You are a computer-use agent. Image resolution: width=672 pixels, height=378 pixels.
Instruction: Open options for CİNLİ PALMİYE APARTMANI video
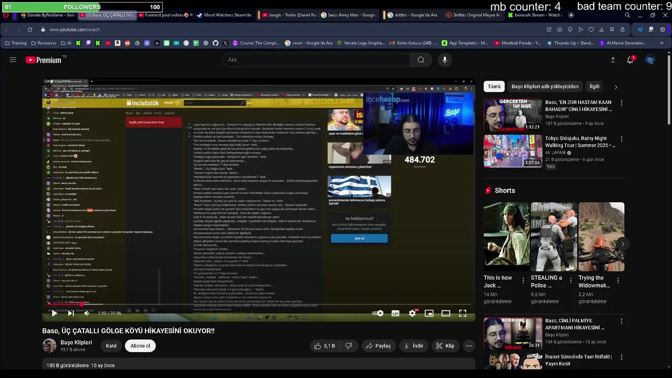tap(622, 321)
